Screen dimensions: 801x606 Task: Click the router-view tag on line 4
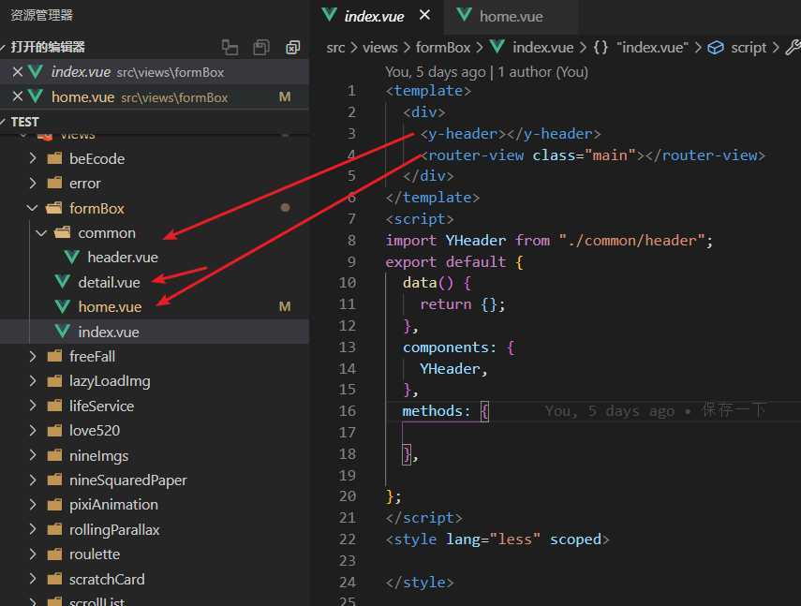tap(593, 155)
